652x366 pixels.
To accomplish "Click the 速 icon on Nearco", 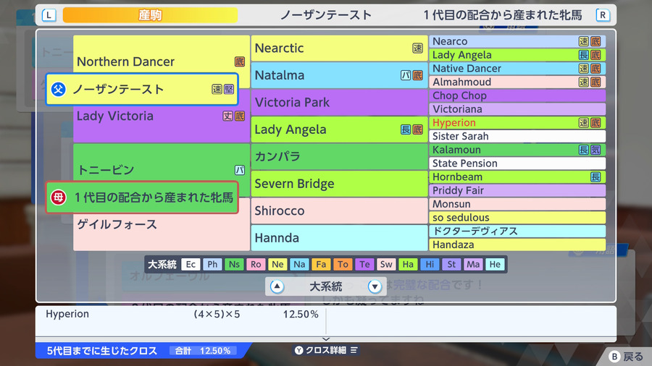I will pos(584,41).
